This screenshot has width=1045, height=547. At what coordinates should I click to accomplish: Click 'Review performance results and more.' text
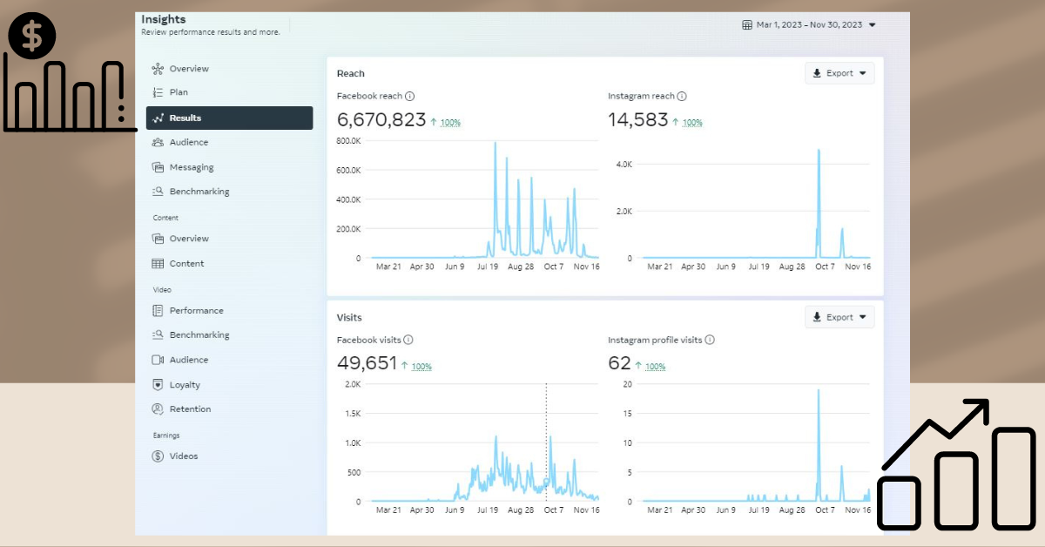coord(211,33)
